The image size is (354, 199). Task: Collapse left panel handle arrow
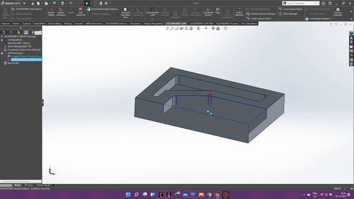(x=43, y=103)
